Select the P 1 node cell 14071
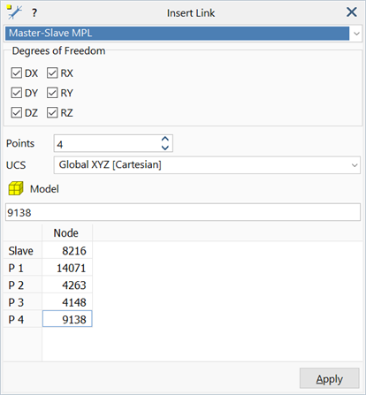The width and height of the screenshot is (366, 395). click(x=67, y=268)
